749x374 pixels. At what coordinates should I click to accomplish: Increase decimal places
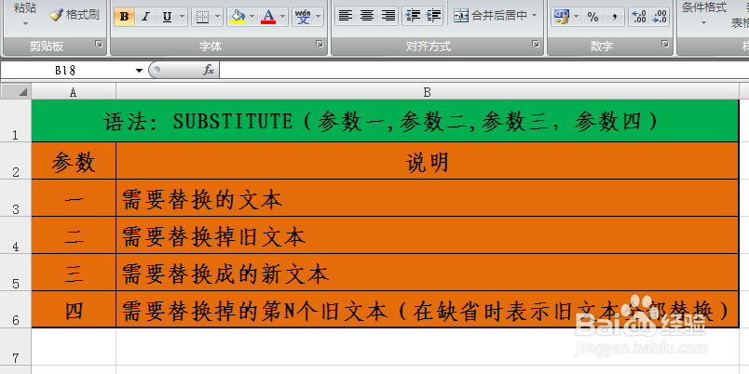tap(639, 17)
